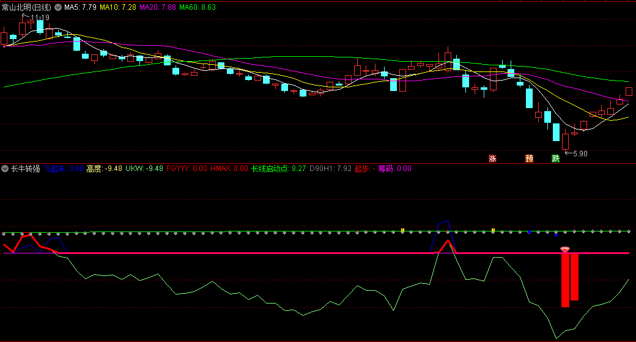Click the red 起步 indicator label

365,169
